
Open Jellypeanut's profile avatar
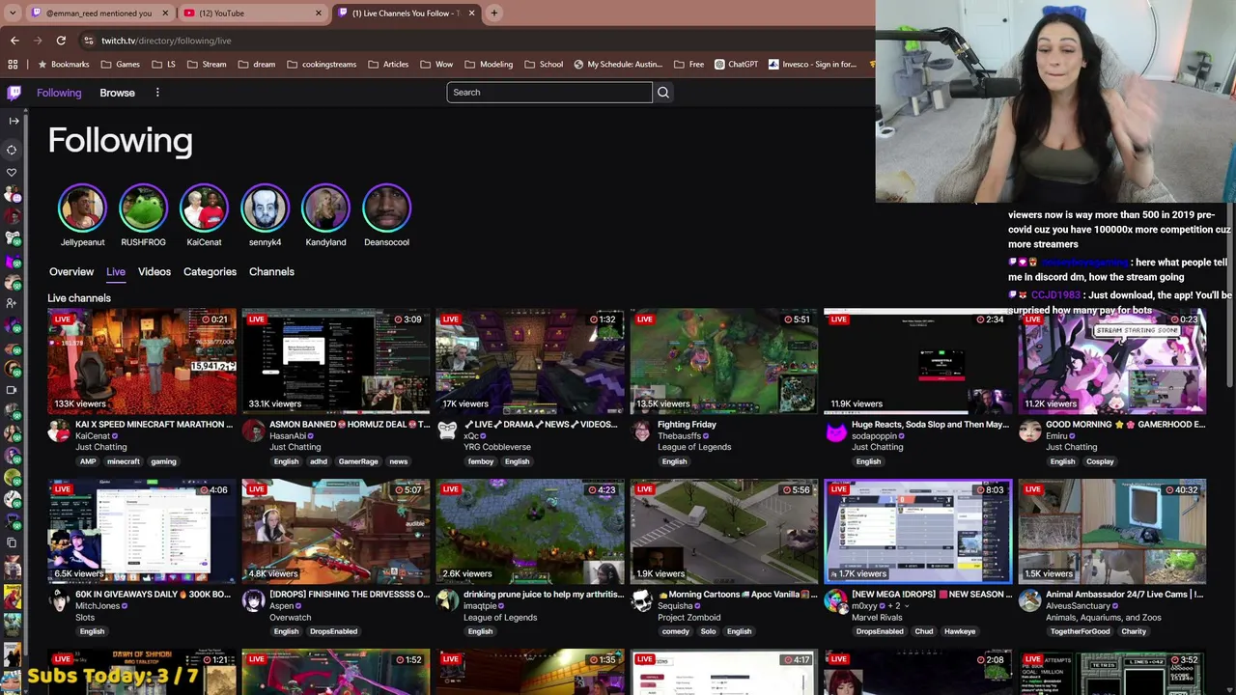click(82, 208)
